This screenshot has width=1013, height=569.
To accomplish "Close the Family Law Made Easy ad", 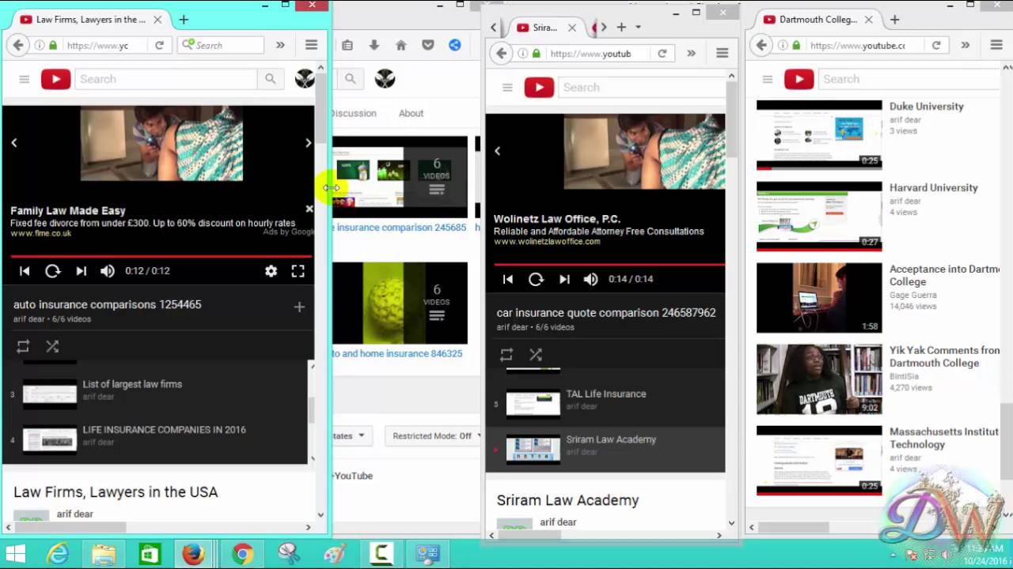I will click(309, 209).
